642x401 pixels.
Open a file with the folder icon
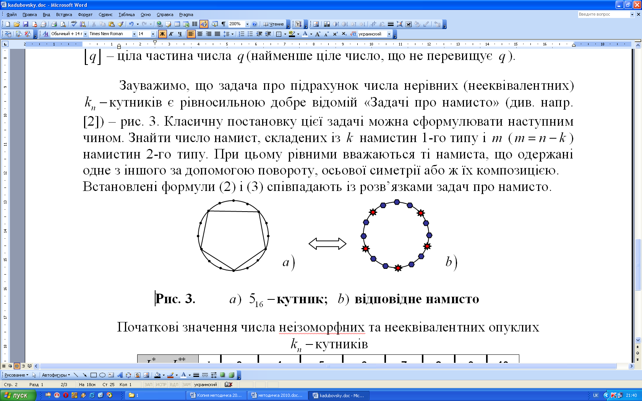(17, 24)
